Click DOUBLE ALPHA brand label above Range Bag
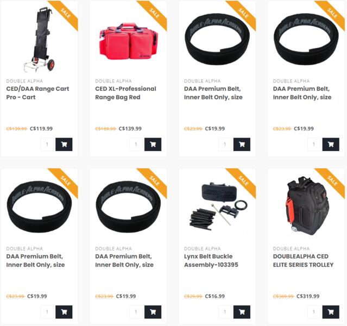 [113, 81]
